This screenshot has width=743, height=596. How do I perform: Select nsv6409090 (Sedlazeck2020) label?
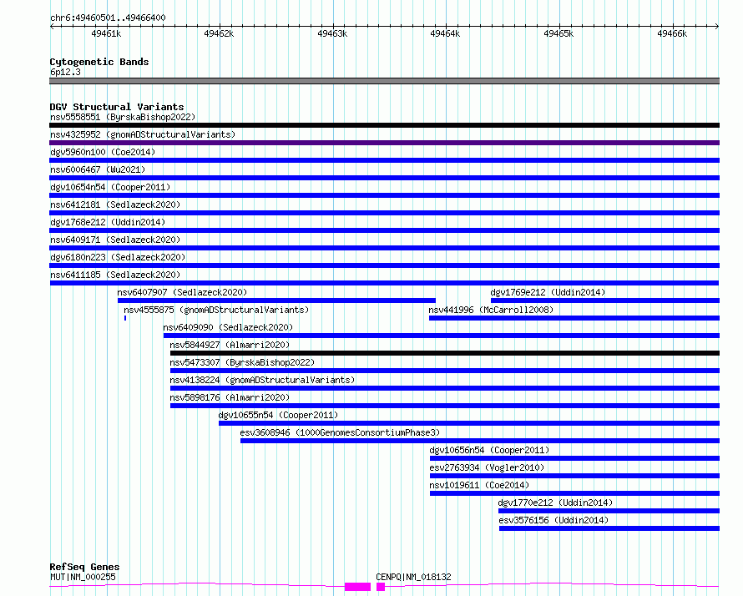coord(228,327)
